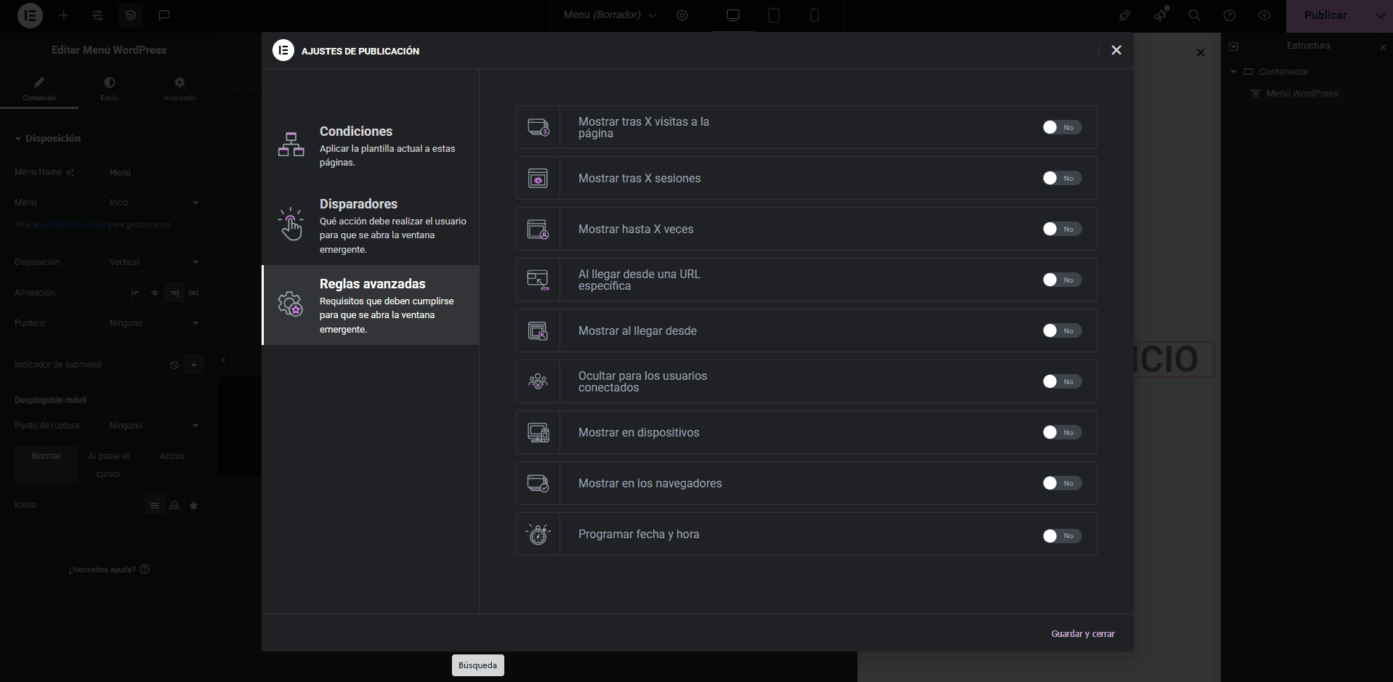Screen dimensions: 1393x682
Task: Open the Disparadores section
Action: point(370,225)
